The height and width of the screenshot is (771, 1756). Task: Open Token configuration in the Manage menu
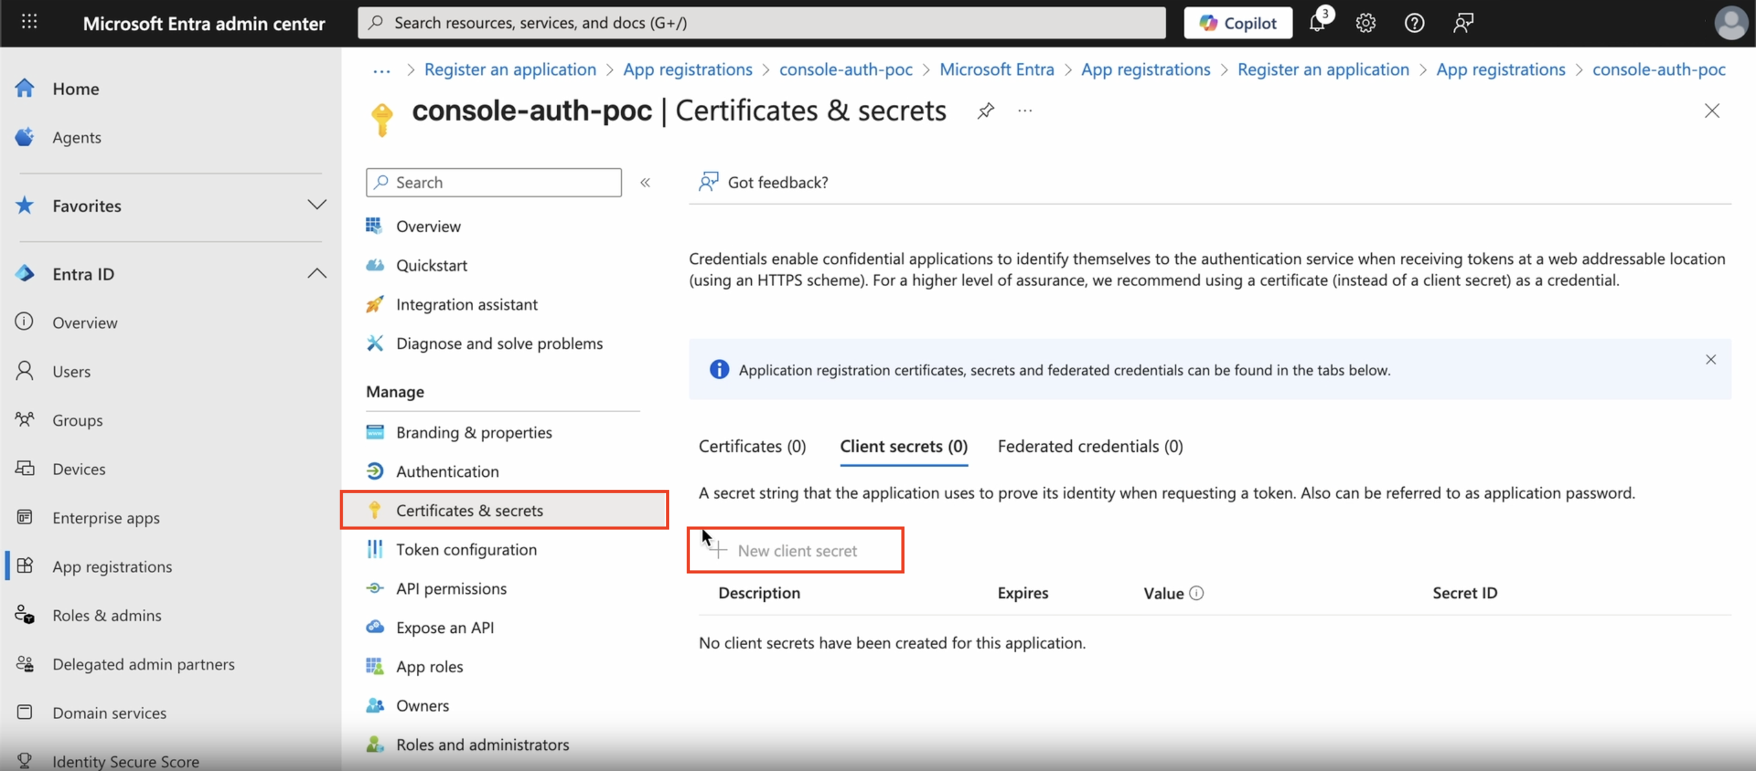coord(466,550)
